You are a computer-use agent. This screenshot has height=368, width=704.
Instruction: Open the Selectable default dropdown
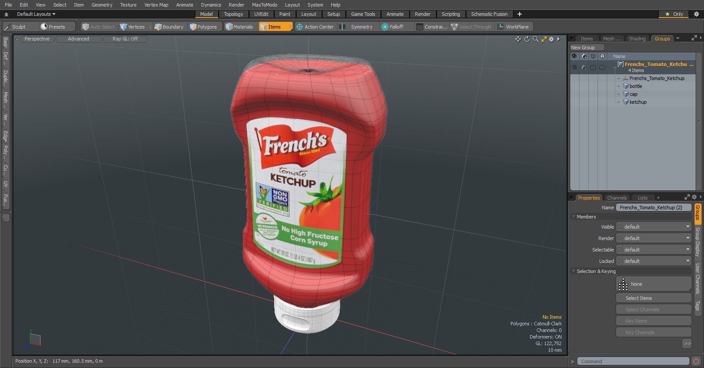pos(657,250)
